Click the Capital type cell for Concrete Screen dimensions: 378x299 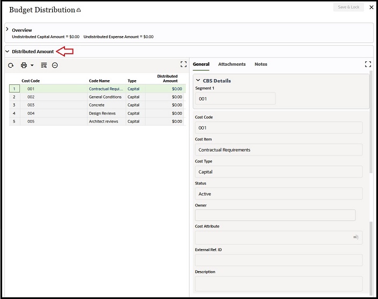click(x=135, y=105)
